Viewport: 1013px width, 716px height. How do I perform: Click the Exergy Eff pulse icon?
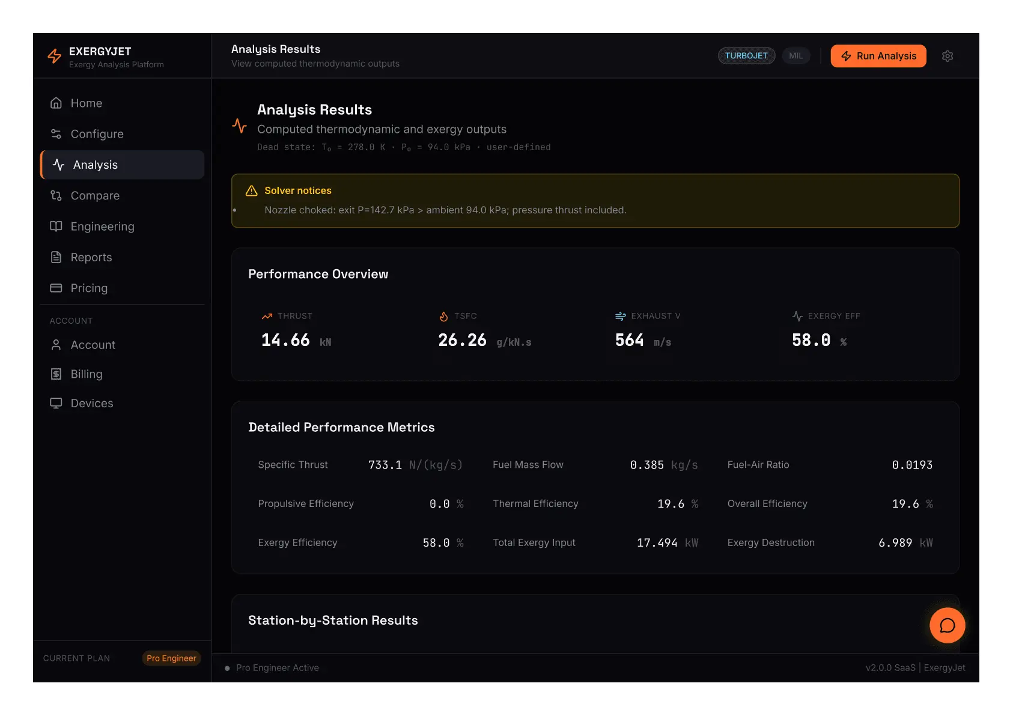click(x=797, y=316)
